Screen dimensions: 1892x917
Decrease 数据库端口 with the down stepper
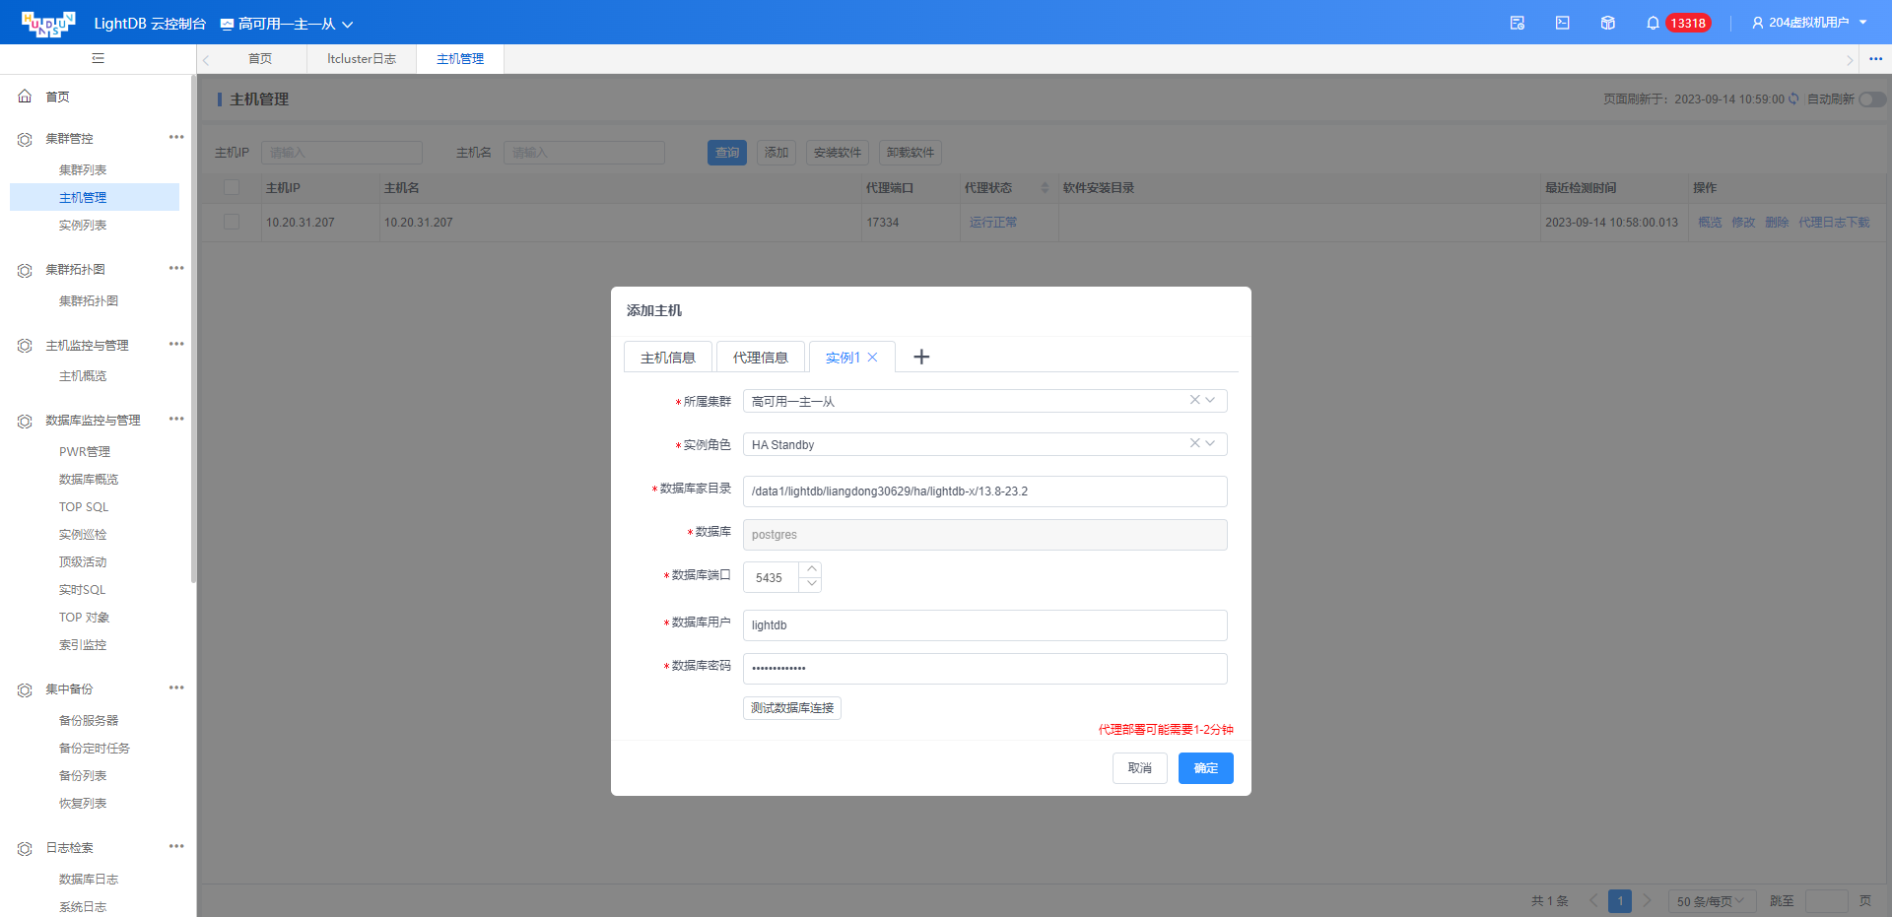click(812, 584)
